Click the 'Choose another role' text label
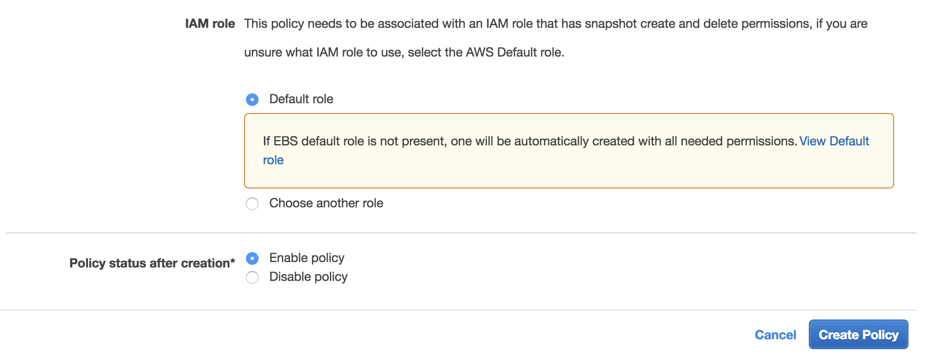Image resolution: width=930 pixels, height=359 pixels. pos(326,203)
